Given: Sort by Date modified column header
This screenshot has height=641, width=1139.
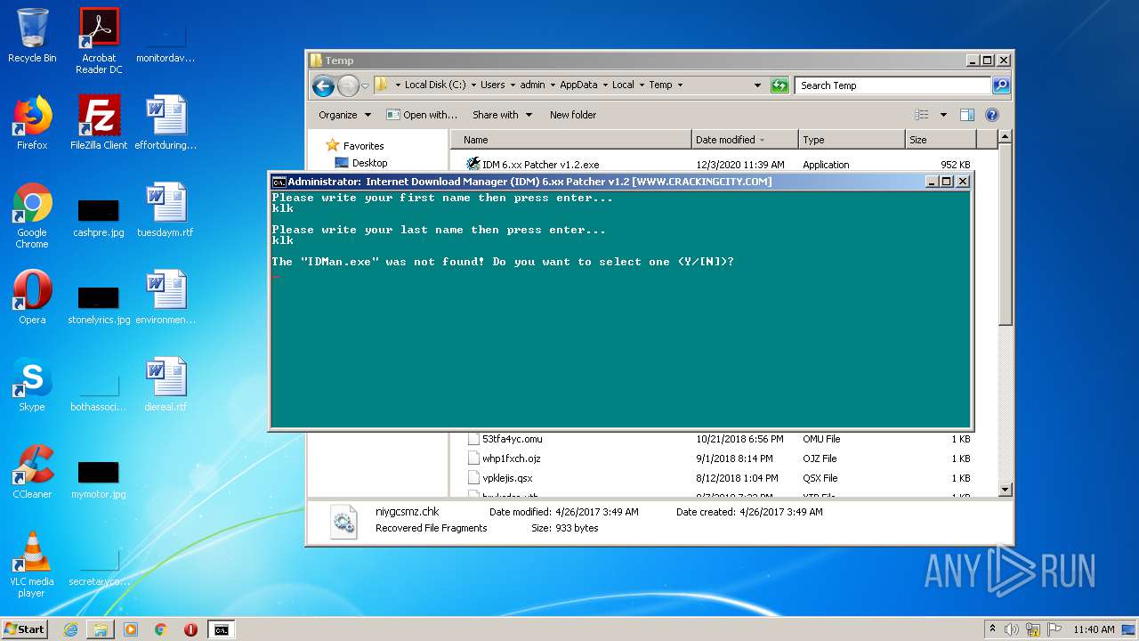Looking at the screenshot, I should pyautogui.click(x=744, y=140).
